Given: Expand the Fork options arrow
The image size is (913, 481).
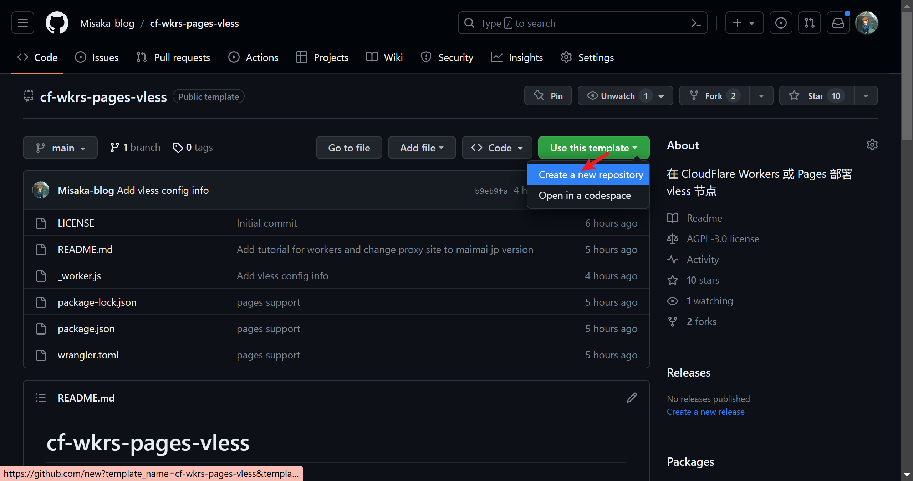Looking at the screenshot, I should 761,96.
